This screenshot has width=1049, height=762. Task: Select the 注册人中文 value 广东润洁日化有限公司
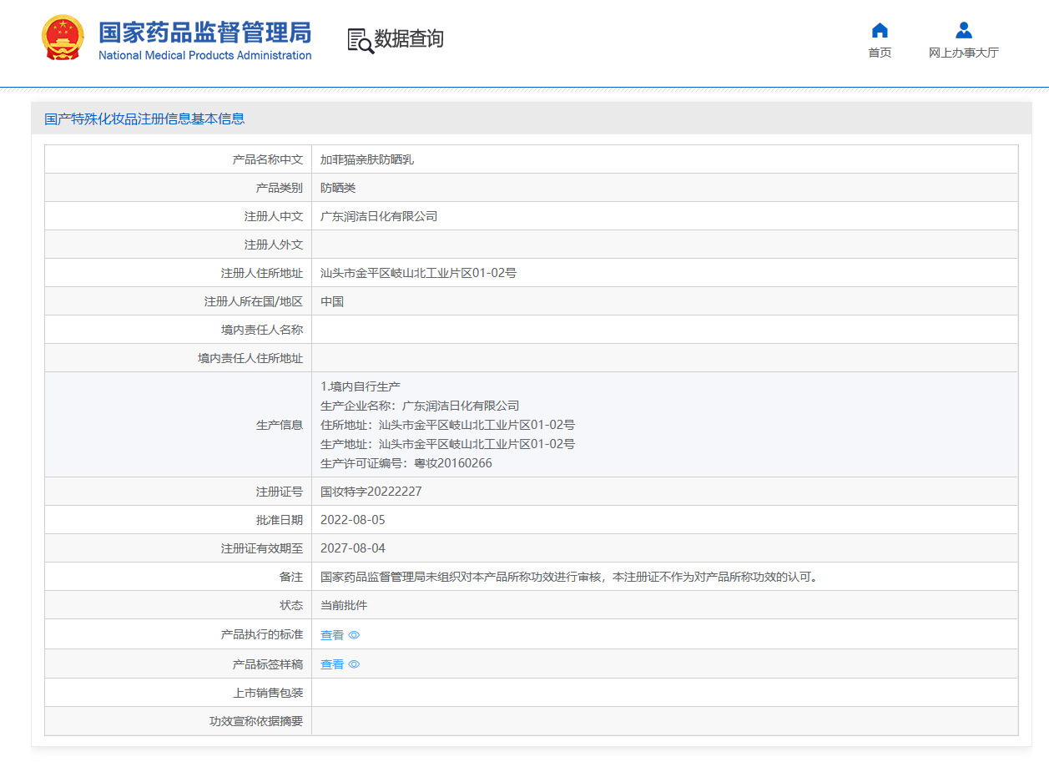click(x=379, y=216)
